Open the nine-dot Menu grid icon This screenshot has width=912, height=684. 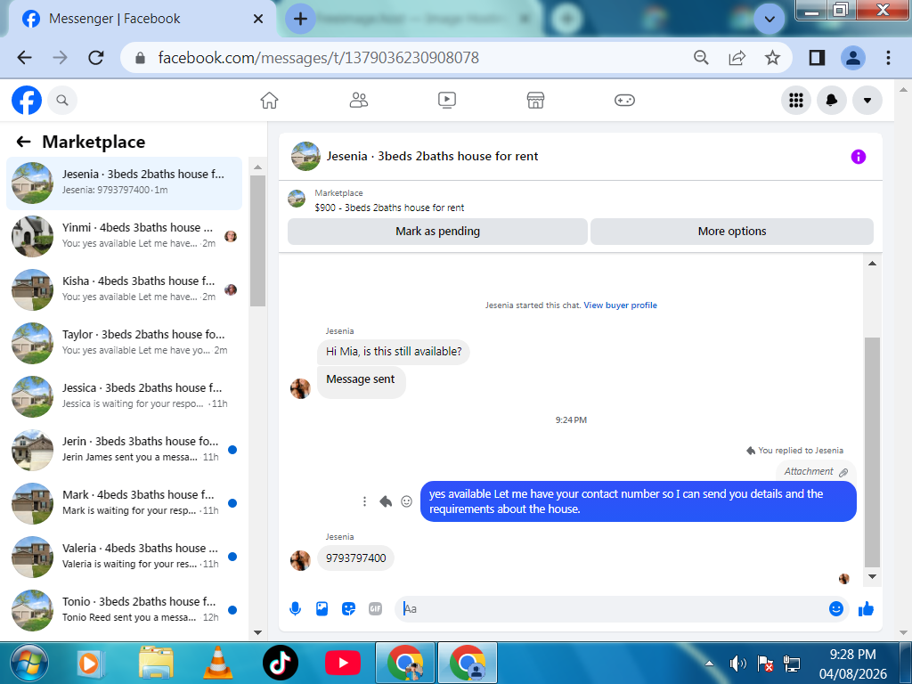795,100
